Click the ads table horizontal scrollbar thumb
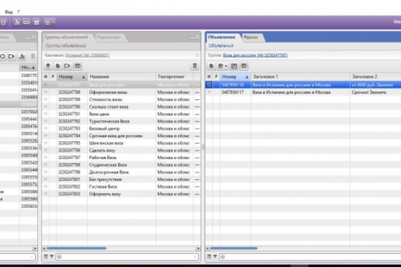 234,248
